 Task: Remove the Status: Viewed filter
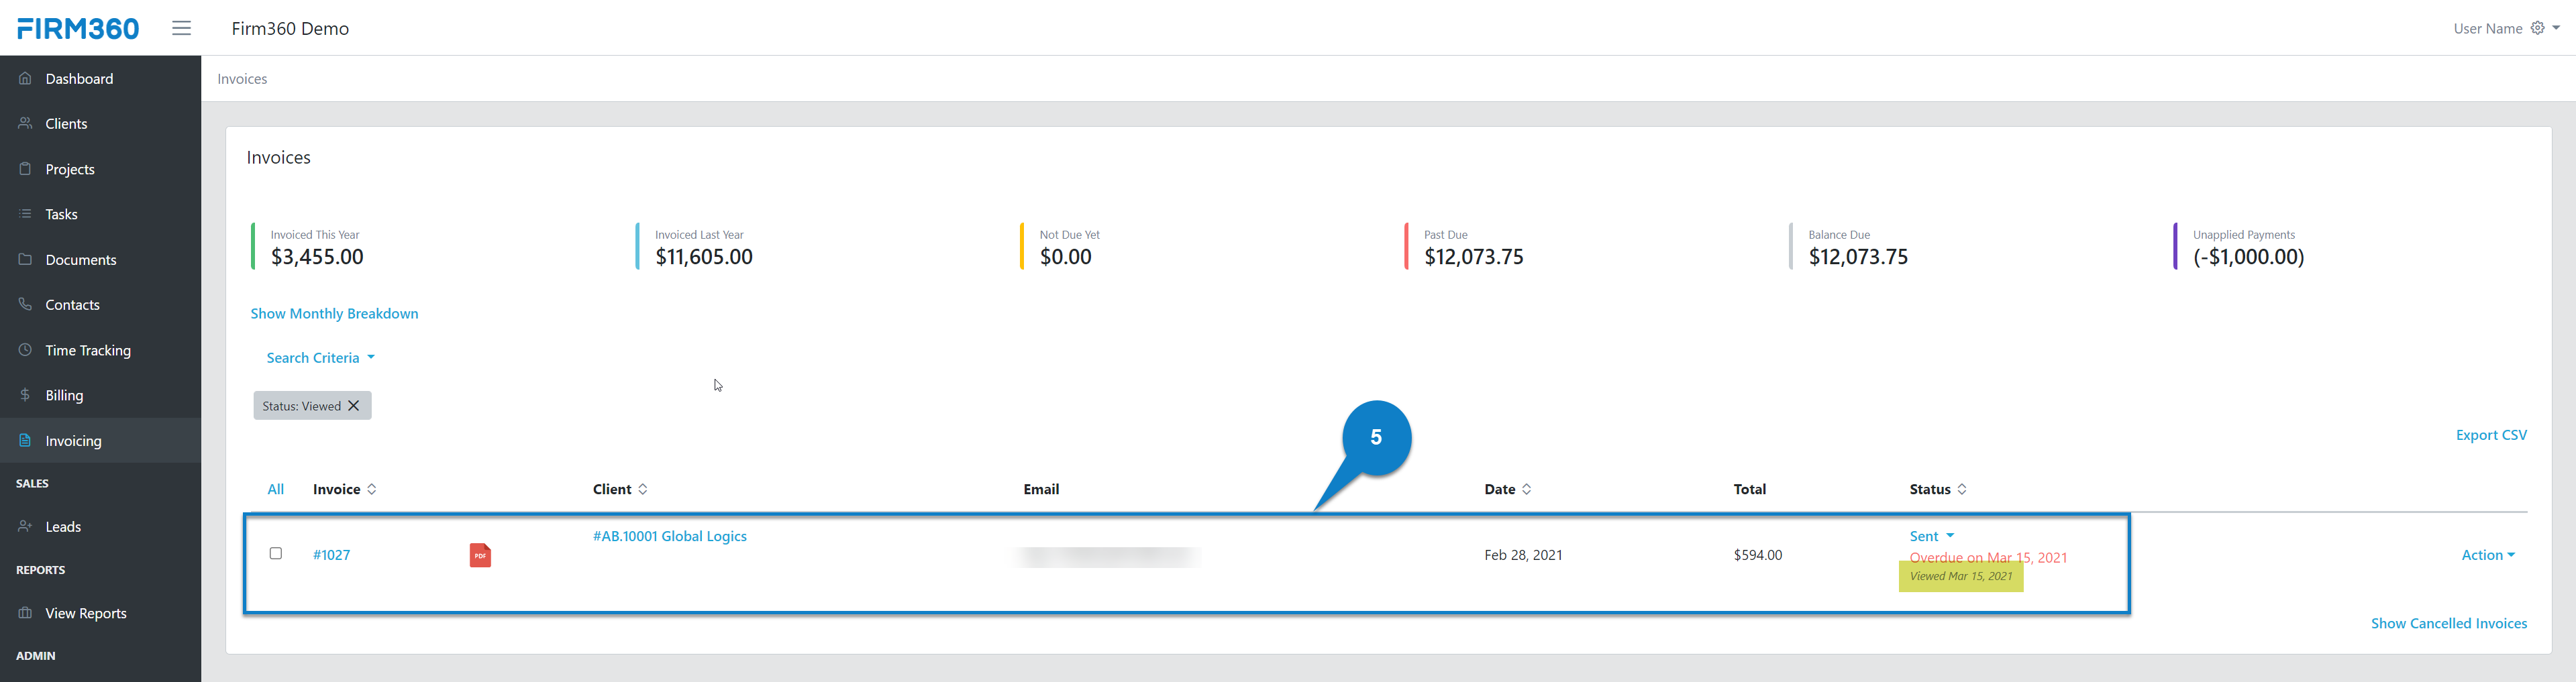point(355,405)
